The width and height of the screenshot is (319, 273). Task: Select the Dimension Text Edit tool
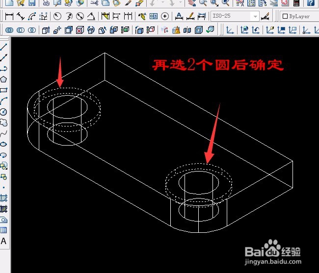179,16
